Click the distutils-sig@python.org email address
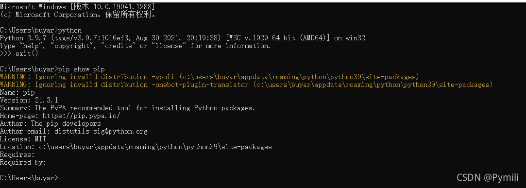 [x=101, y=131]
